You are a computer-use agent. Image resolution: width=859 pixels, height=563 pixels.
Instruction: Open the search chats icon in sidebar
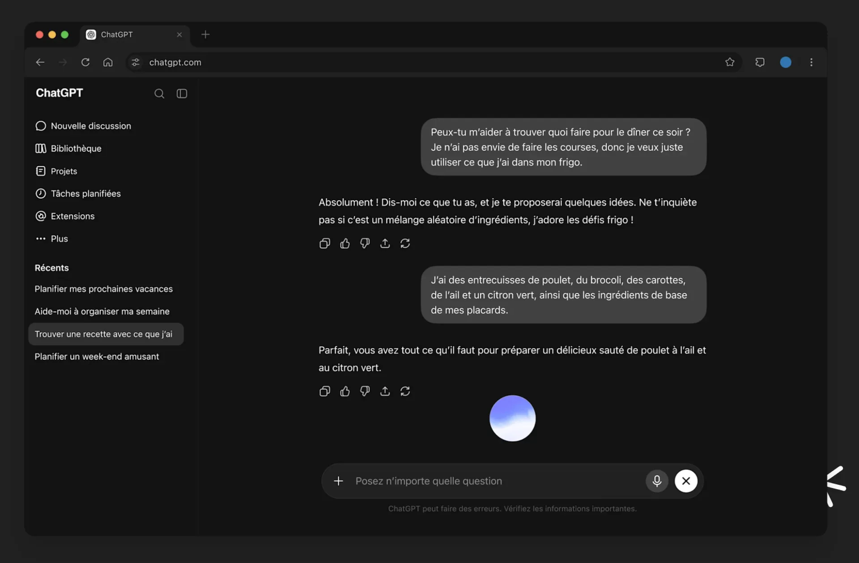[x=159, y=93]
